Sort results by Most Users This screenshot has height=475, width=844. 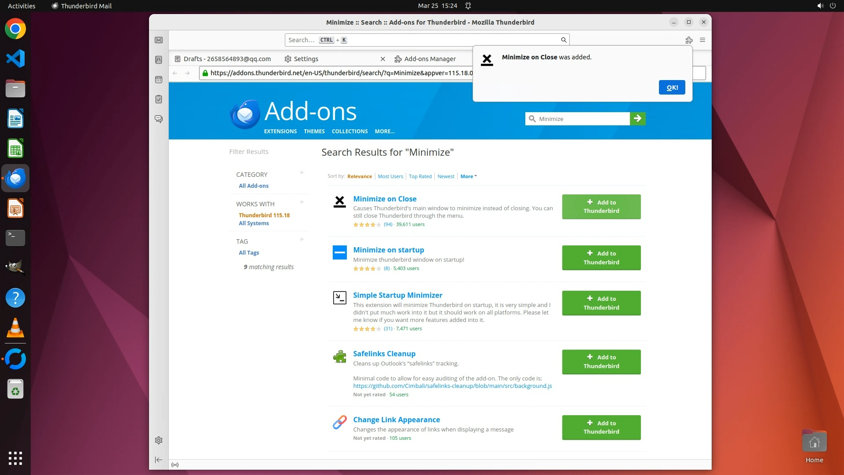tap(390, 176)
